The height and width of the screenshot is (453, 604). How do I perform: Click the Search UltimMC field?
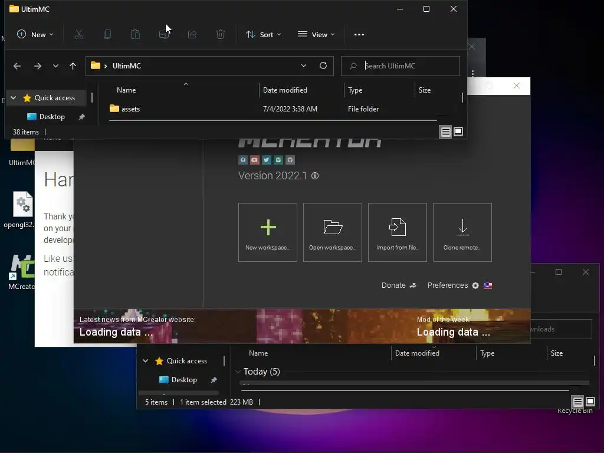point(401,66)
